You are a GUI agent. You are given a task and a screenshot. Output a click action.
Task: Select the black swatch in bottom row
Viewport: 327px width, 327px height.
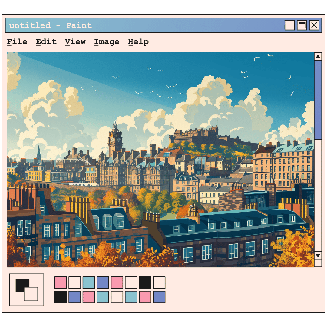point(61,297)
